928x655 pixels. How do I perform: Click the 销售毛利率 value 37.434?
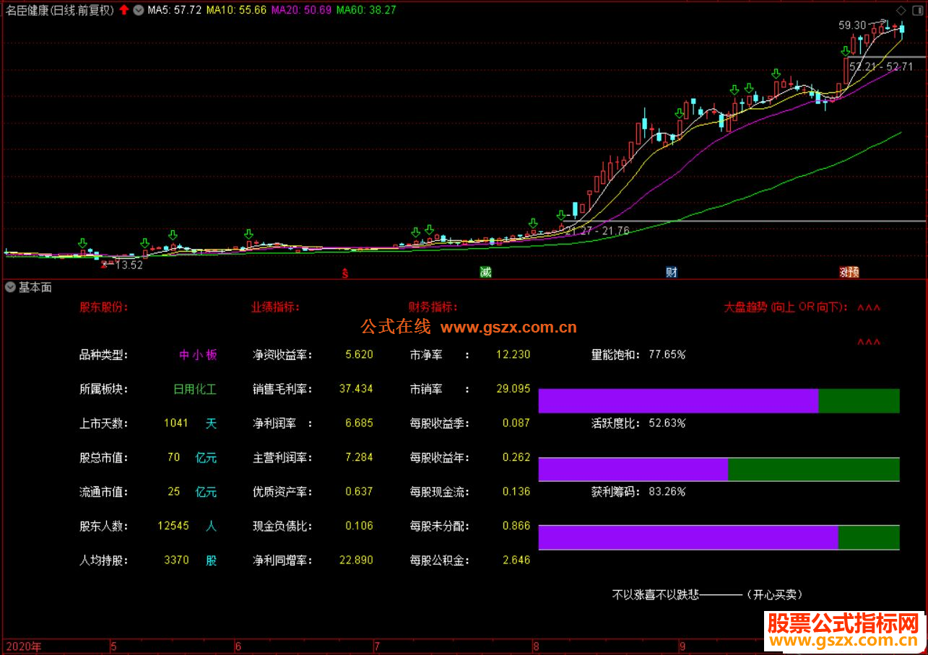click(356, 389)
